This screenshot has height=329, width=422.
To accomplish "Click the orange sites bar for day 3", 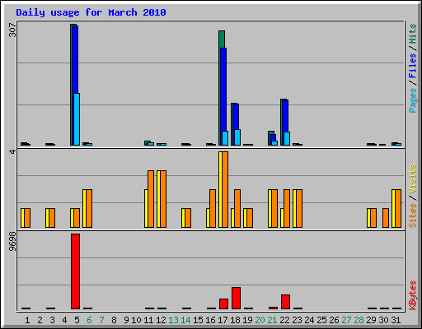I will pyautogui.click(x=52, y=218).
